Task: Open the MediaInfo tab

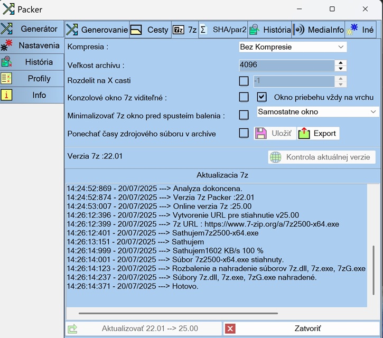Action: coord(318,30)
